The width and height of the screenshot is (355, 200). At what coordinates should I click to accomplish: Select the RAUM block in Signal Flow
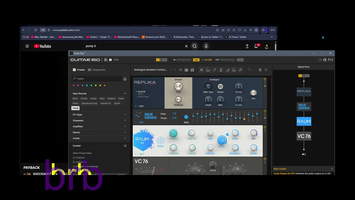pyautogui.click(x=304, y=121)
